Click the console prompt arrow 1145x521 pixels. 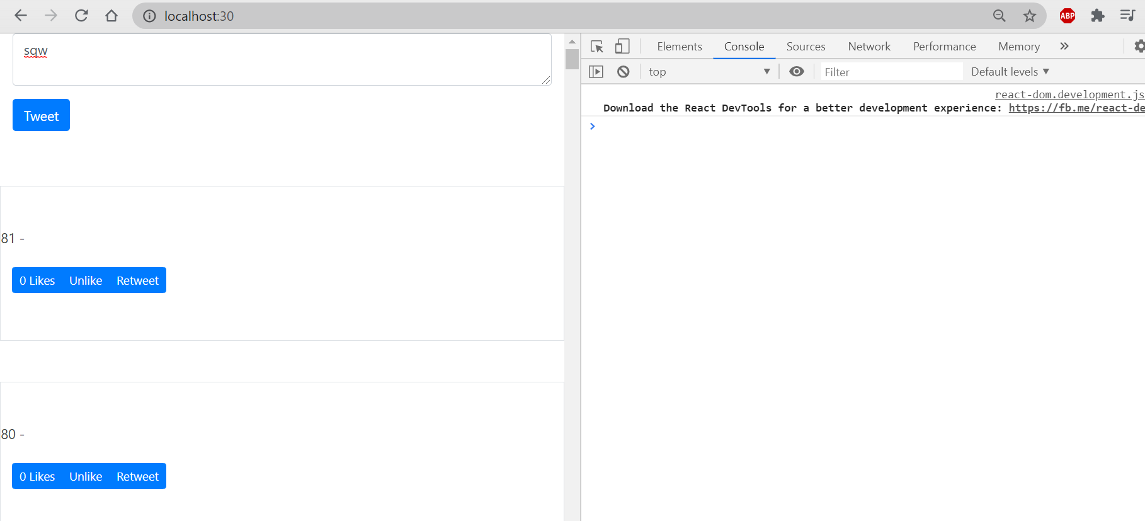592,126
